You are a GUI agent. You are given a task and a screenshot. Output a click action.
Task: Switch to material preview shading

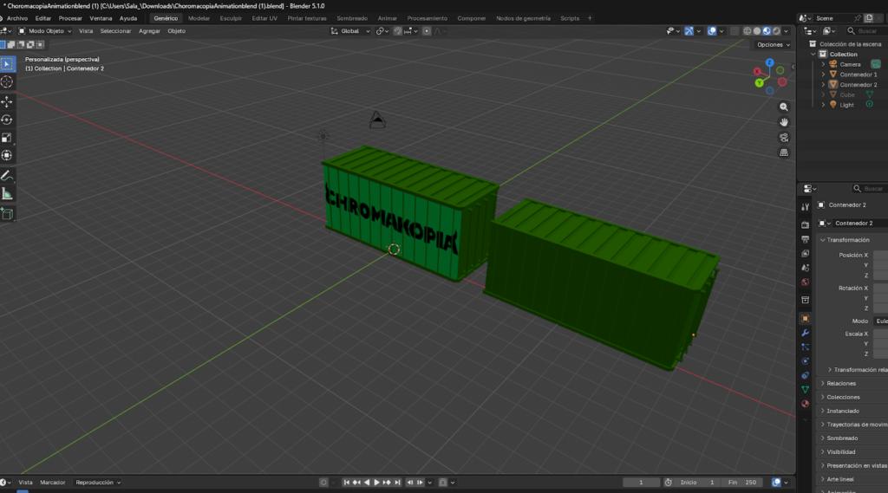767,31
